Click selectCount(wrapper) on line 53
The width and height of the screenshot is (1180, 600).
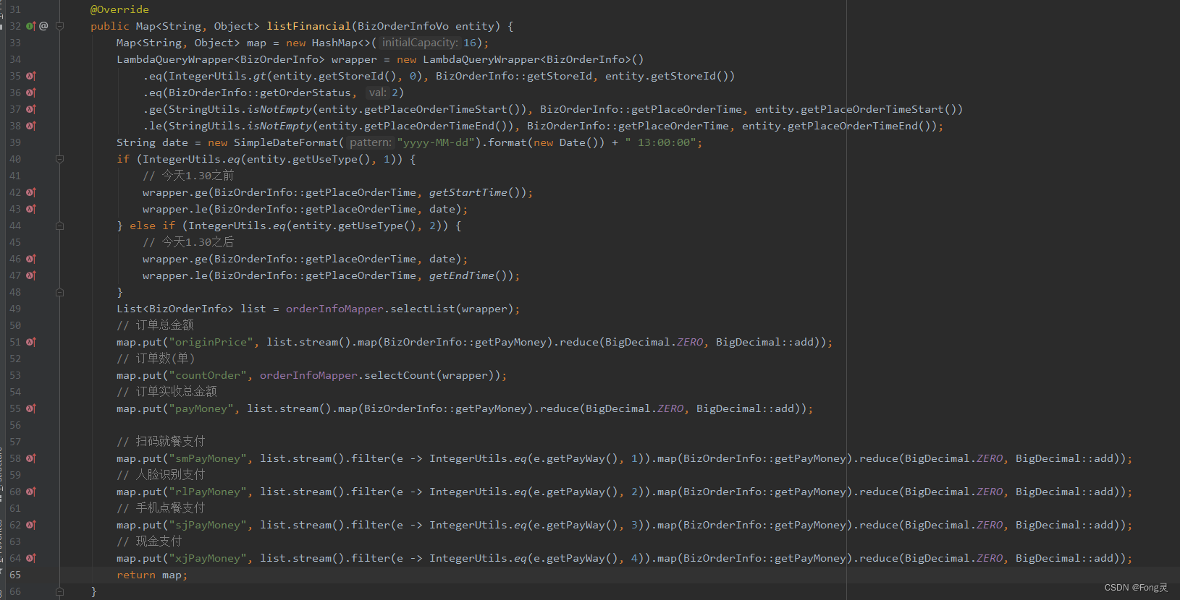(432, 375)
